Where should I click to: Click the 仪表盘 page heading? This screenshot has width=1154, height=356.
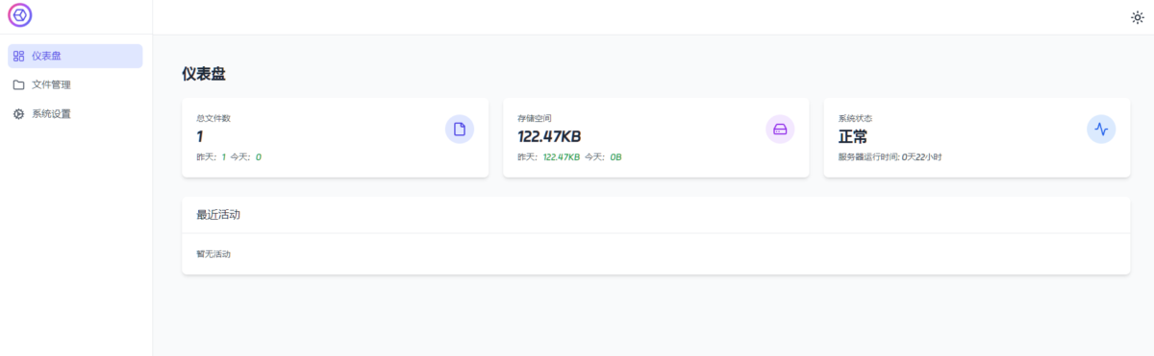pyautogui.click(x=204, y=74)
